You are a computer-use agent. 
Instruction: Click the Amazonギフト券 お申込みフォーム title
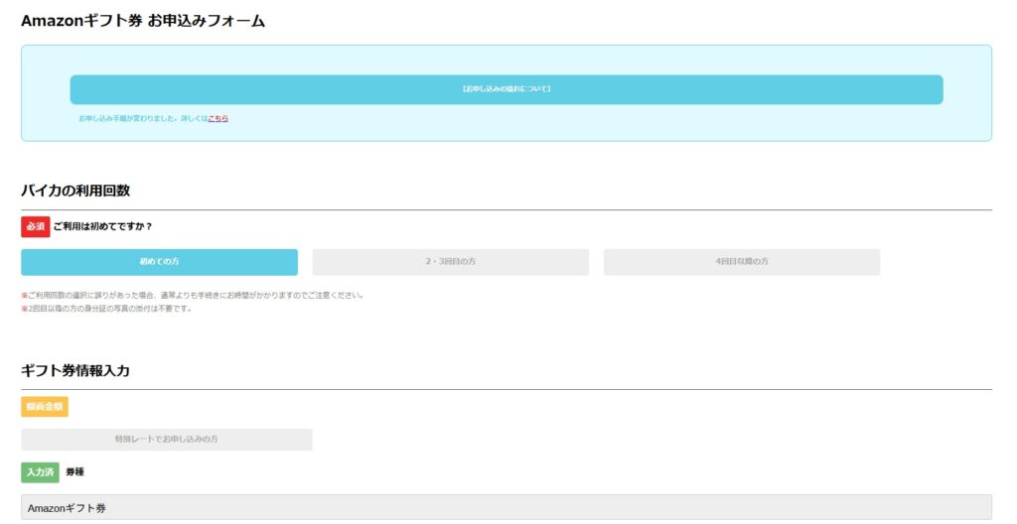click(x=143, y=21)
